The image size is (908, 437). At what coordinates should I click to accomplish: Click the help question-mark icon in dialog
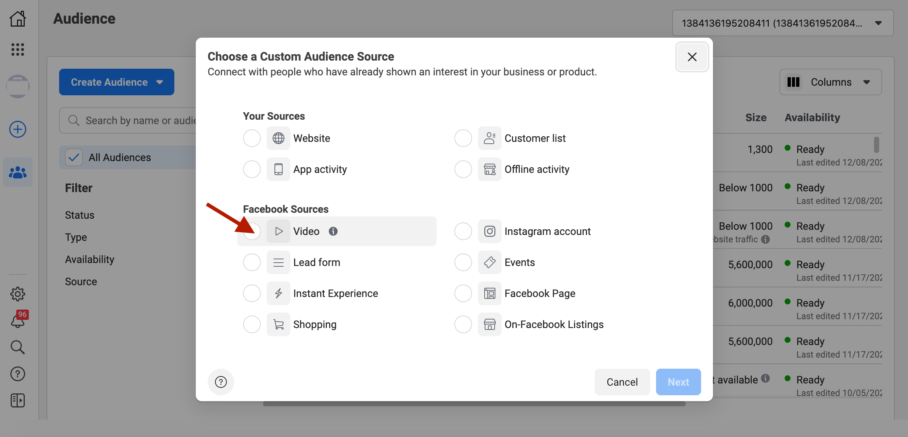tap(221, 382)
